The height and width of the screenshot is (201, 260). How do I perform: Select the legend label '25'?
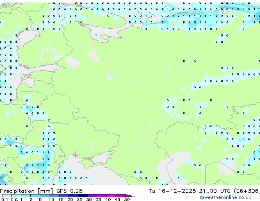(80, 199)
